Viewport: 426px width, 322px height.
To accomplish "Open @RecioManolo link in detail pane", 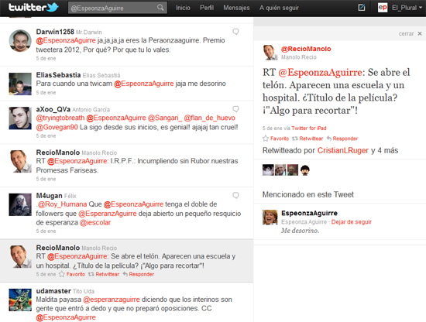I will 306,49.
